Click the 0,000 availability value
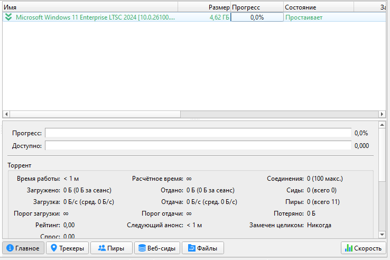This screenshot has width=390, height=260. [361, 146]
